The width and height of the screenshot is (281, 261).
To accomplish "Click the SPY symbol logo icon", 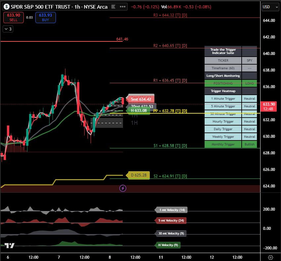I will tap(7, 7).
